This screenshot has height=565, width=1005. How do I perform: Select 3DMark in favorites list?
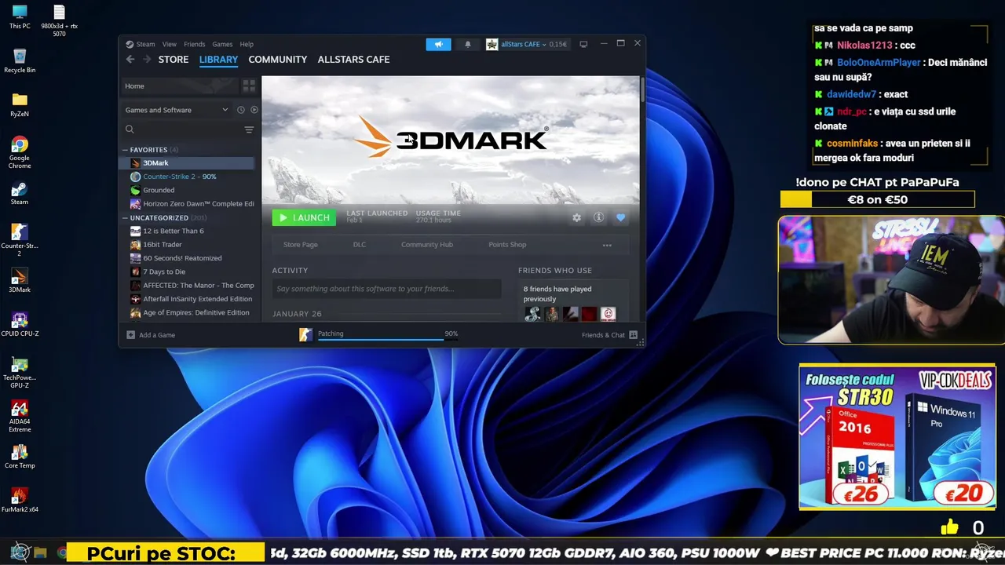[x=187, y=163]
